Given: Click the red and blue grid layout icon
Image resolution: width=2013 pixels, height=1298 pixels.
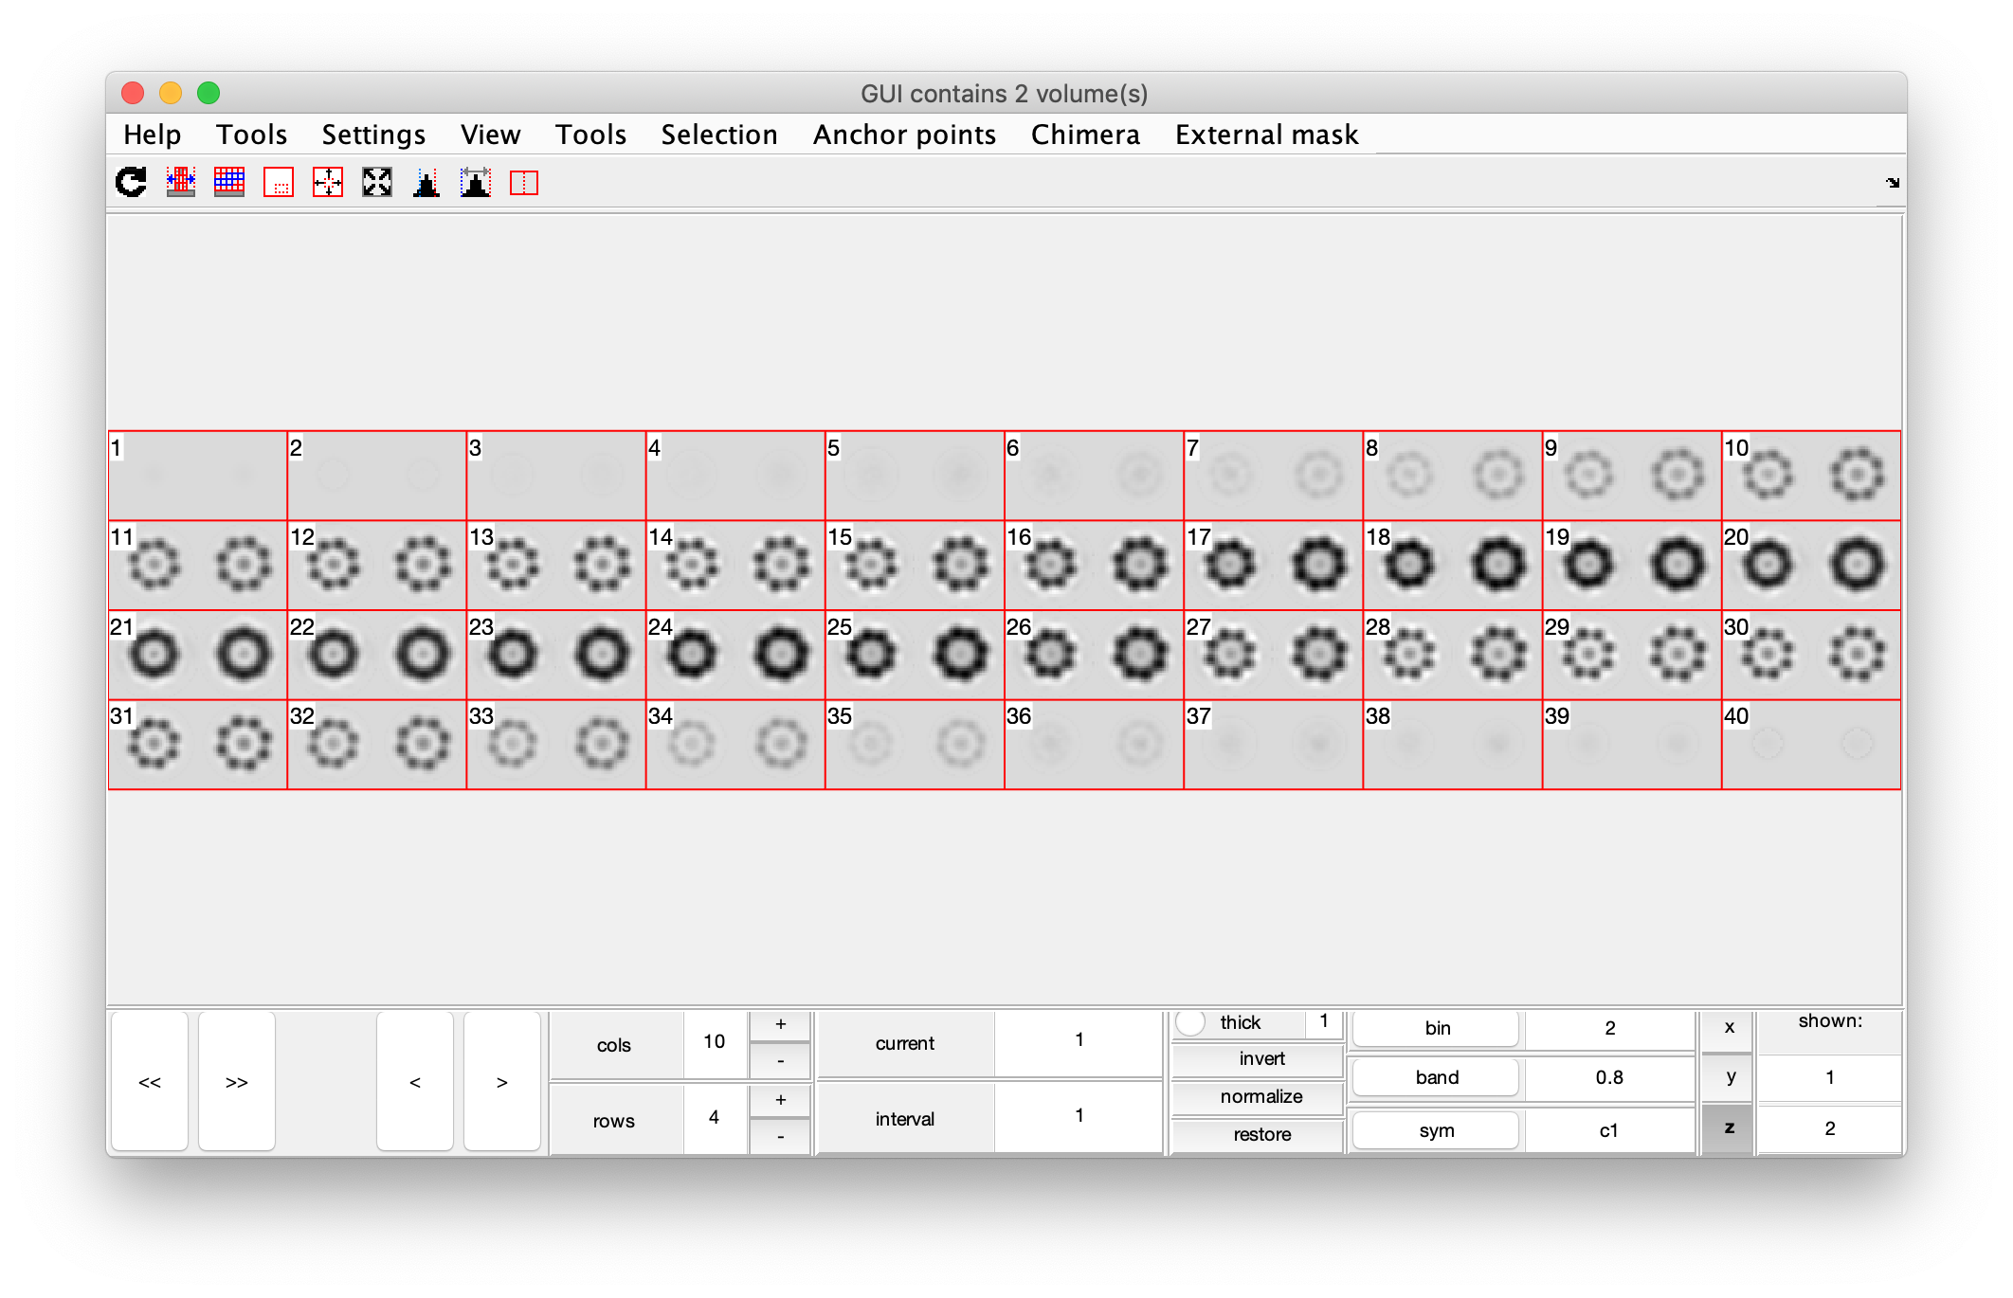Looking at the screenshot, I should tap(229, 182).
